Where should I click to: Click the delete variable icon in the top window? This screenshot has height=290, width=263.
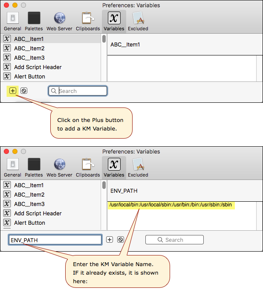(24, 91)
